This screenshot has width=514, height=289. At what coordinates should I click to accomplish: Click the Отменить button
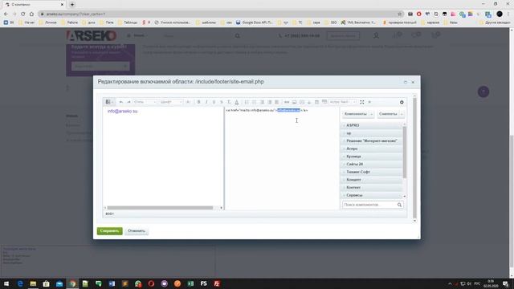(x=137, y=231)
